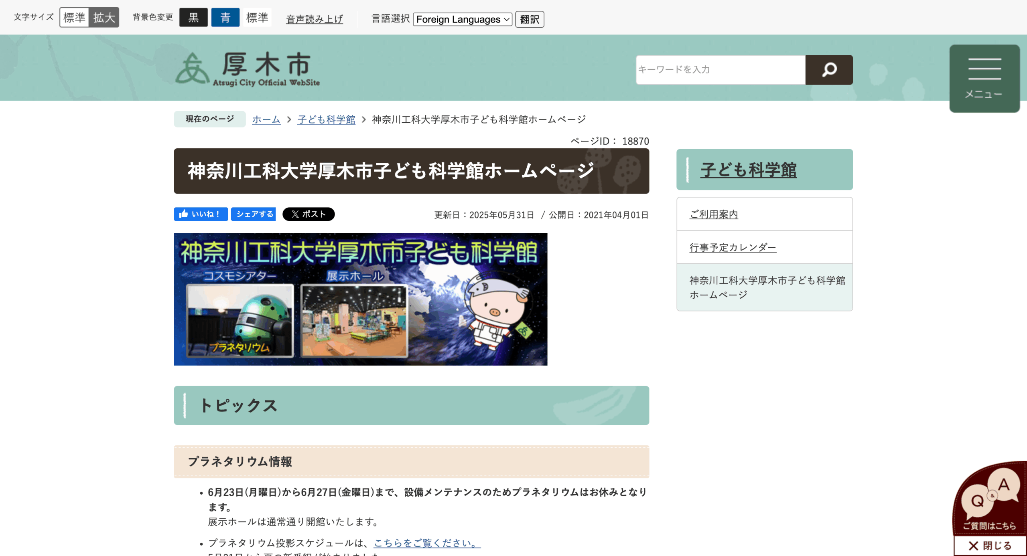Click the 文字サイズ label
Image resolution: width=1027 pixels, height=556 pixels.
[x=34, y=17]
